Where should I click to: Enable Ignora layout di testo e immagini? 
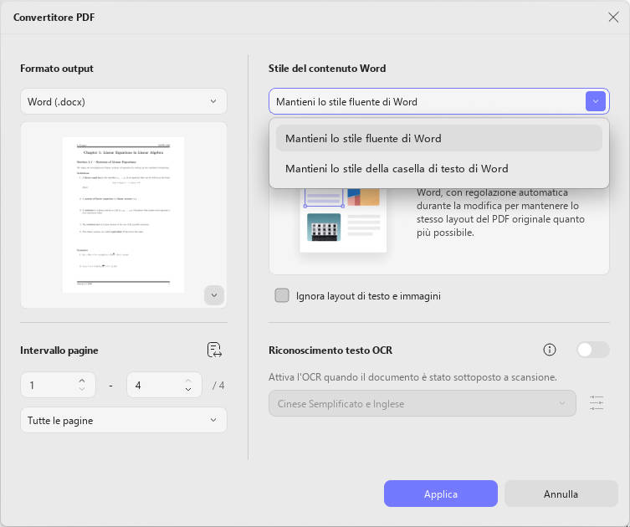282,295
